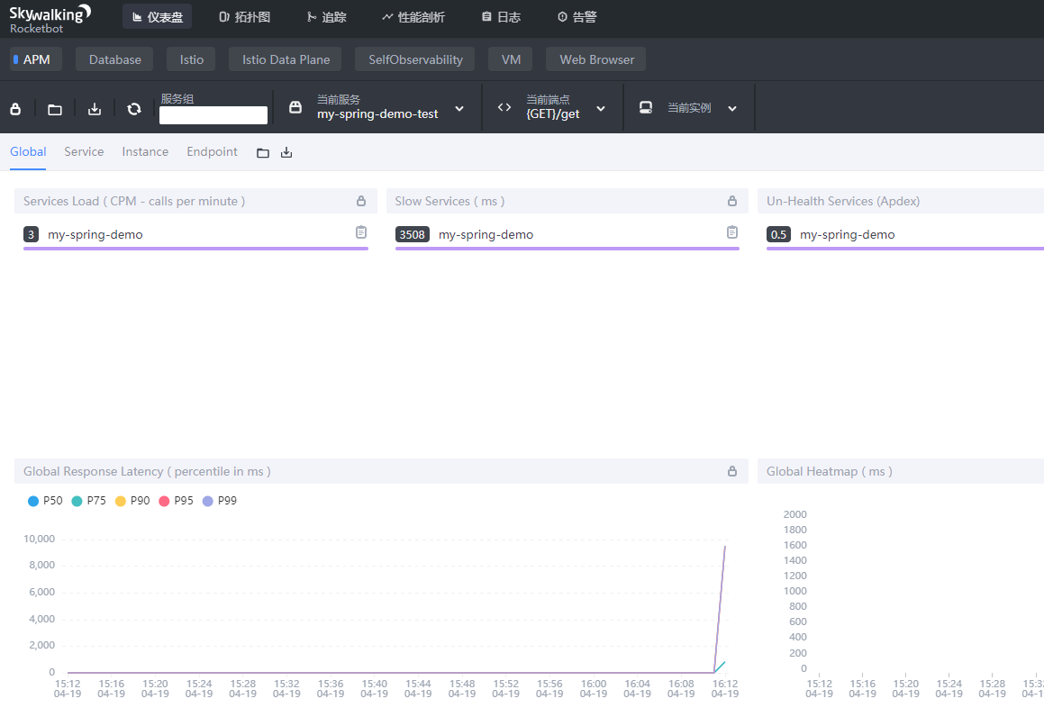Open the current service dropdown my-spring-demo-test

point(377,108)
